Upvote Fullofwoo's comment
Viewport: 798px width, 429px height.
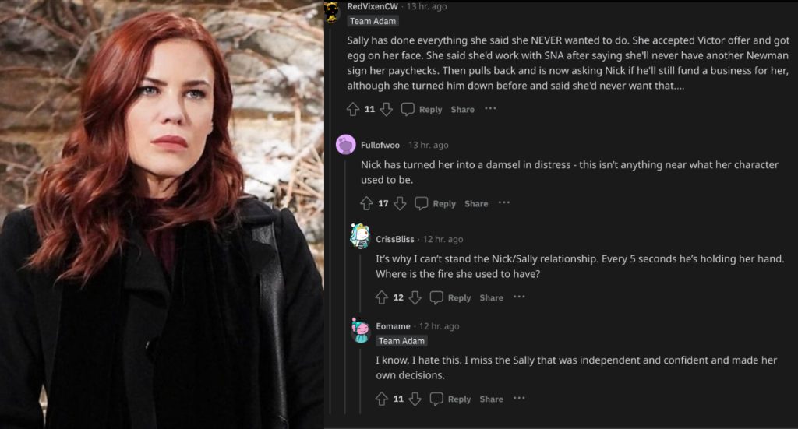coord(366,203)
